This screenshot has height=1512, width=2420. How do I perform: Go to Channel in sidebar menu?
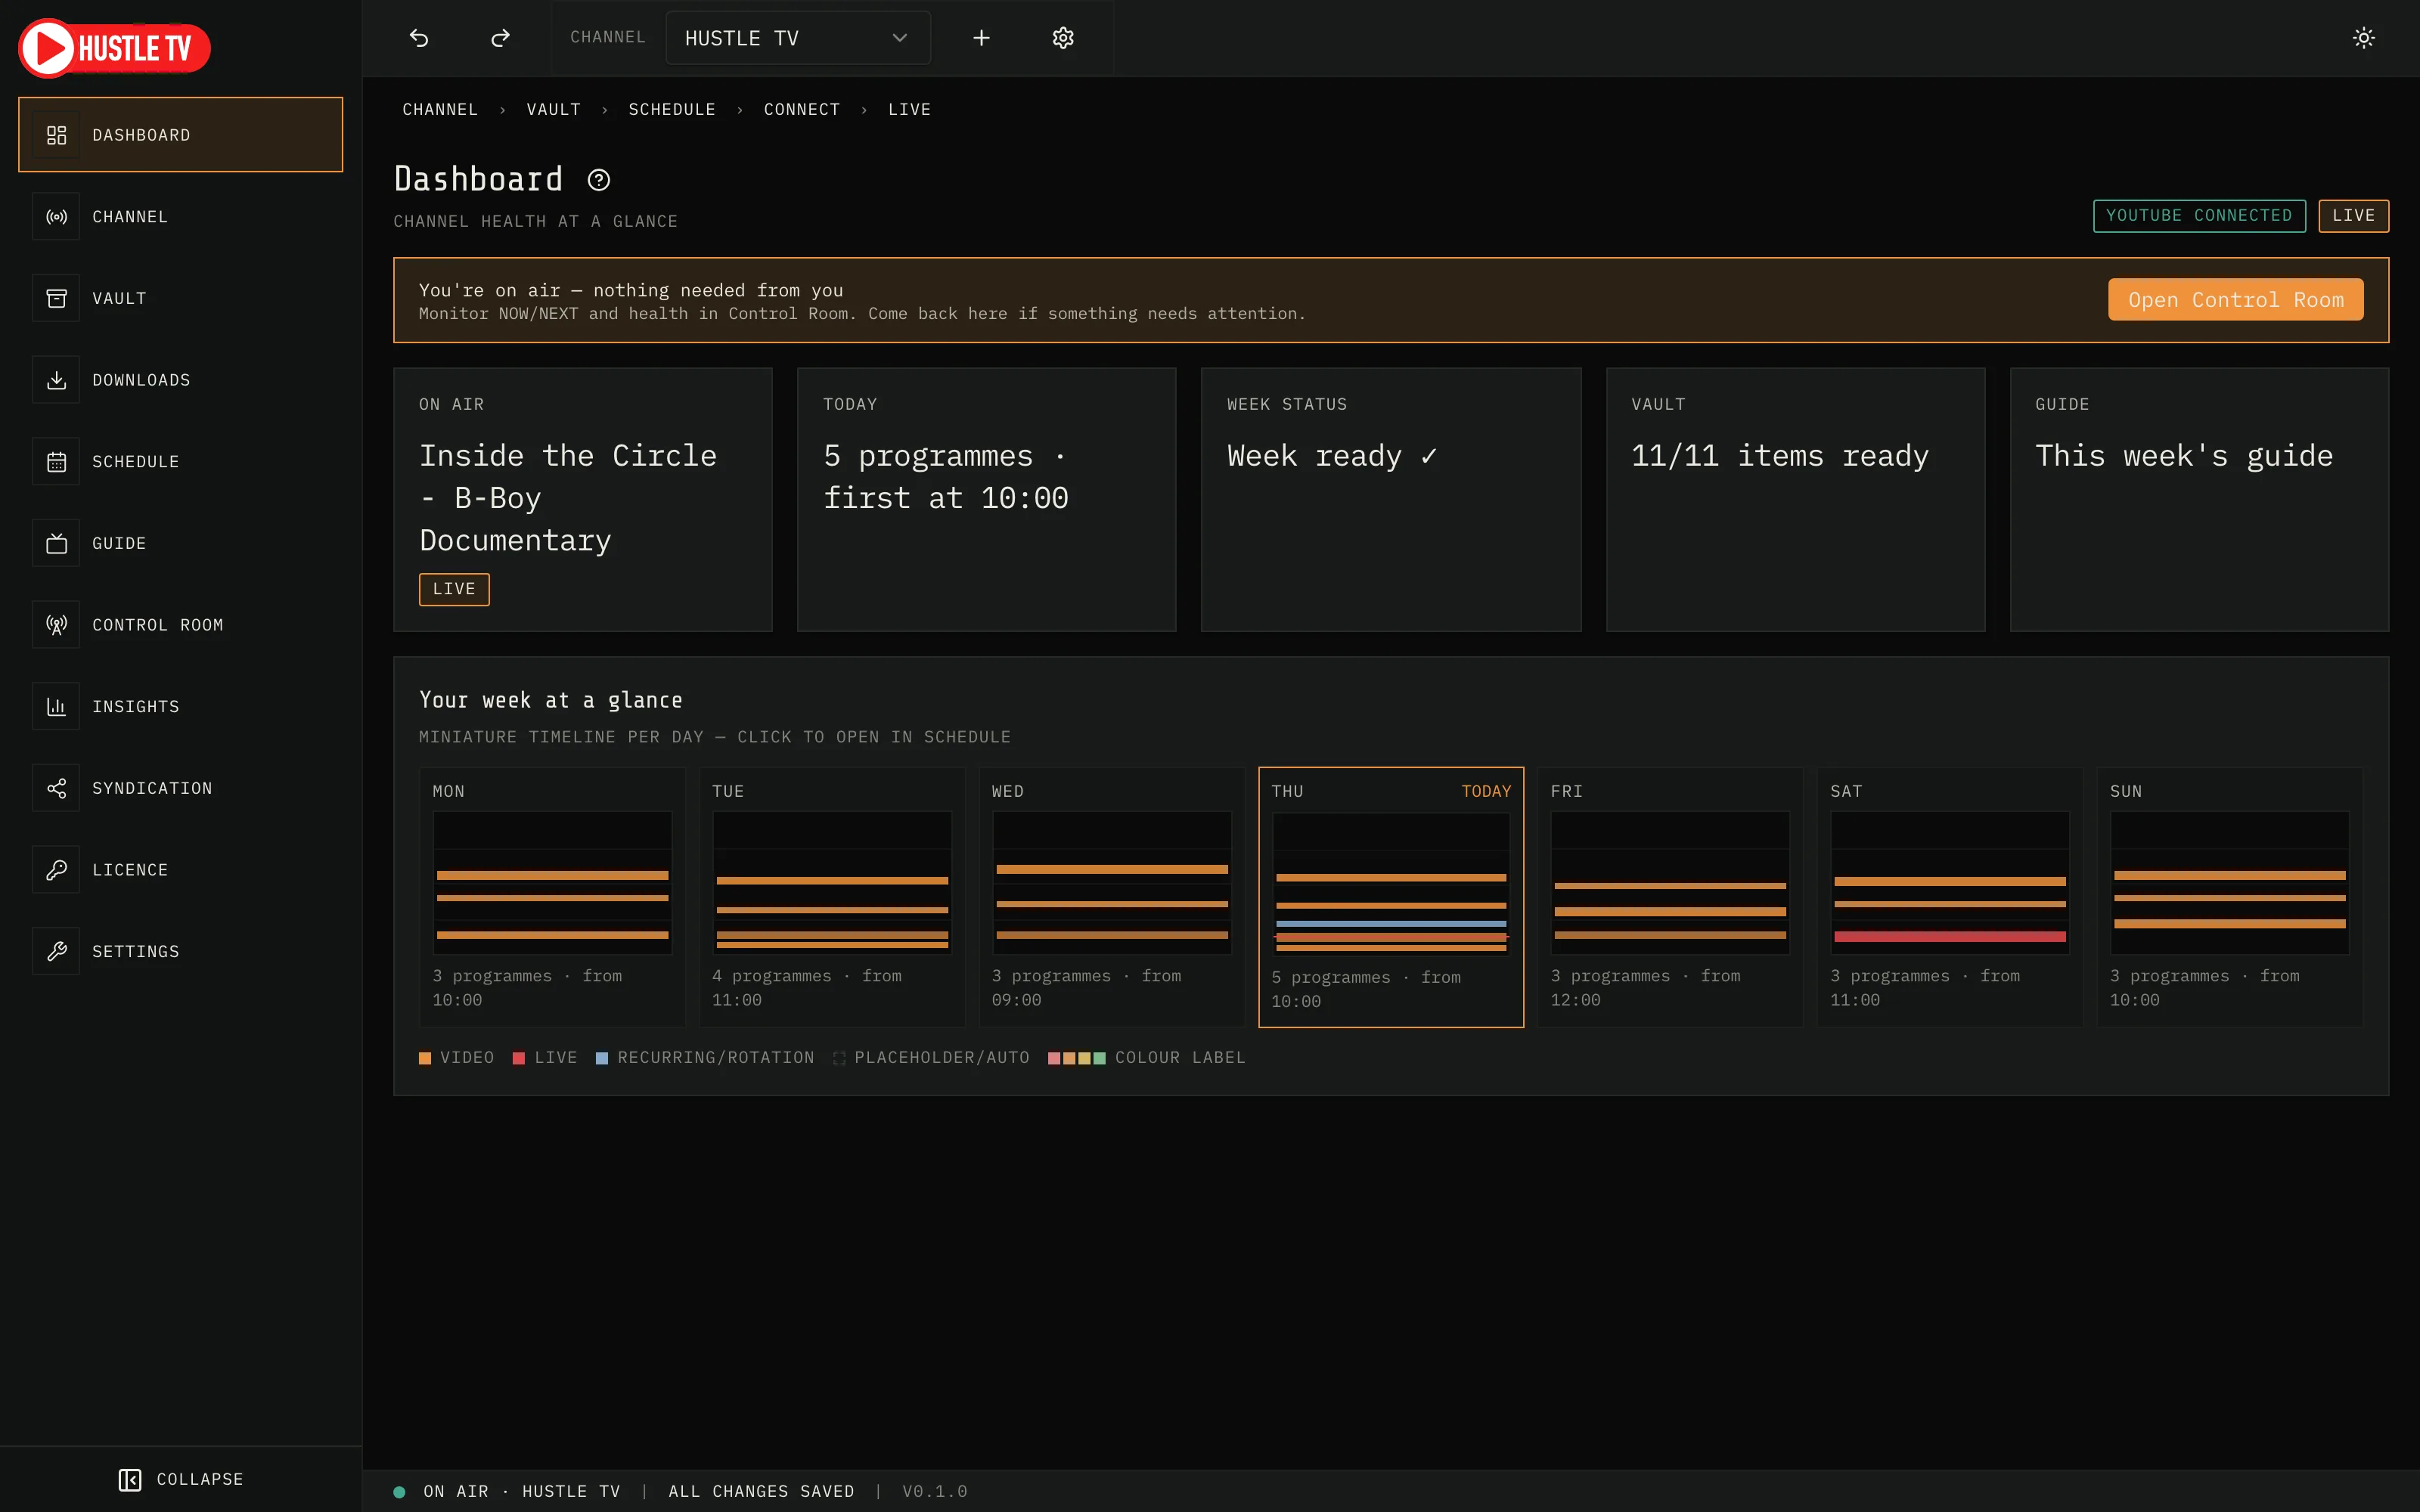(x=180, y=217)
